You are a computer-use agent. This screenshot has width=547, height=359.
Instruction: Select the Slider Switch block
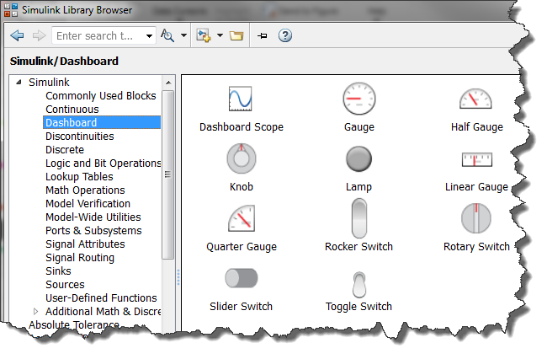click(x=241, y=278)
